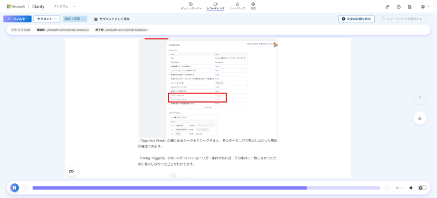Image resolution: width=437 pixels, height=198 pixels.
Task: Skip to previous recording arrow
Action: [x=25, y=188]
